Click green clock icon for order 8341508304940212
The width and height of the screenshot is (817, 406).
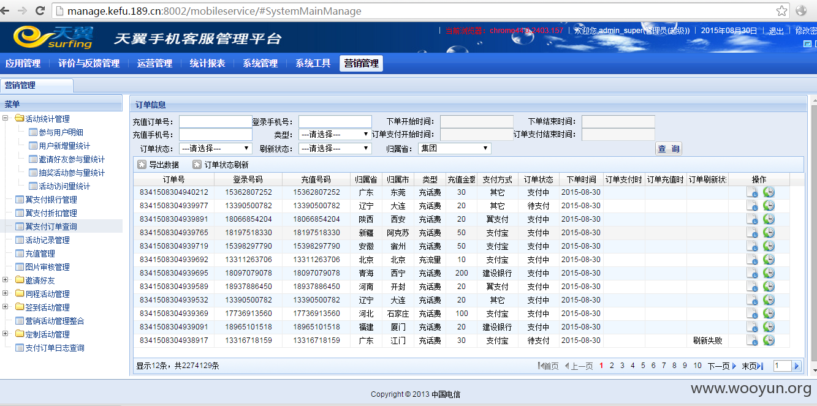click(769, 192)
